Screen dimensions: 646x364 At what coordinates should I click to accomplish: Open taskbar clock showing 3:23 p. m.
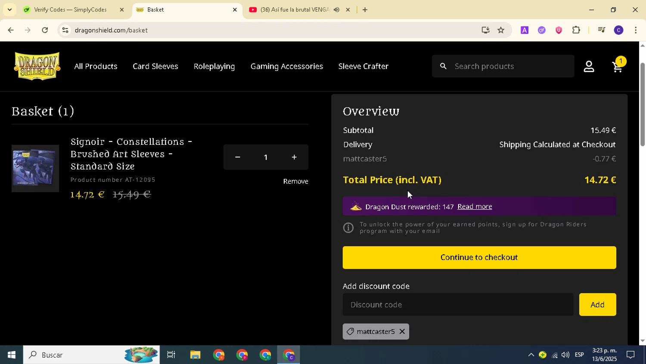click(604, 355)
